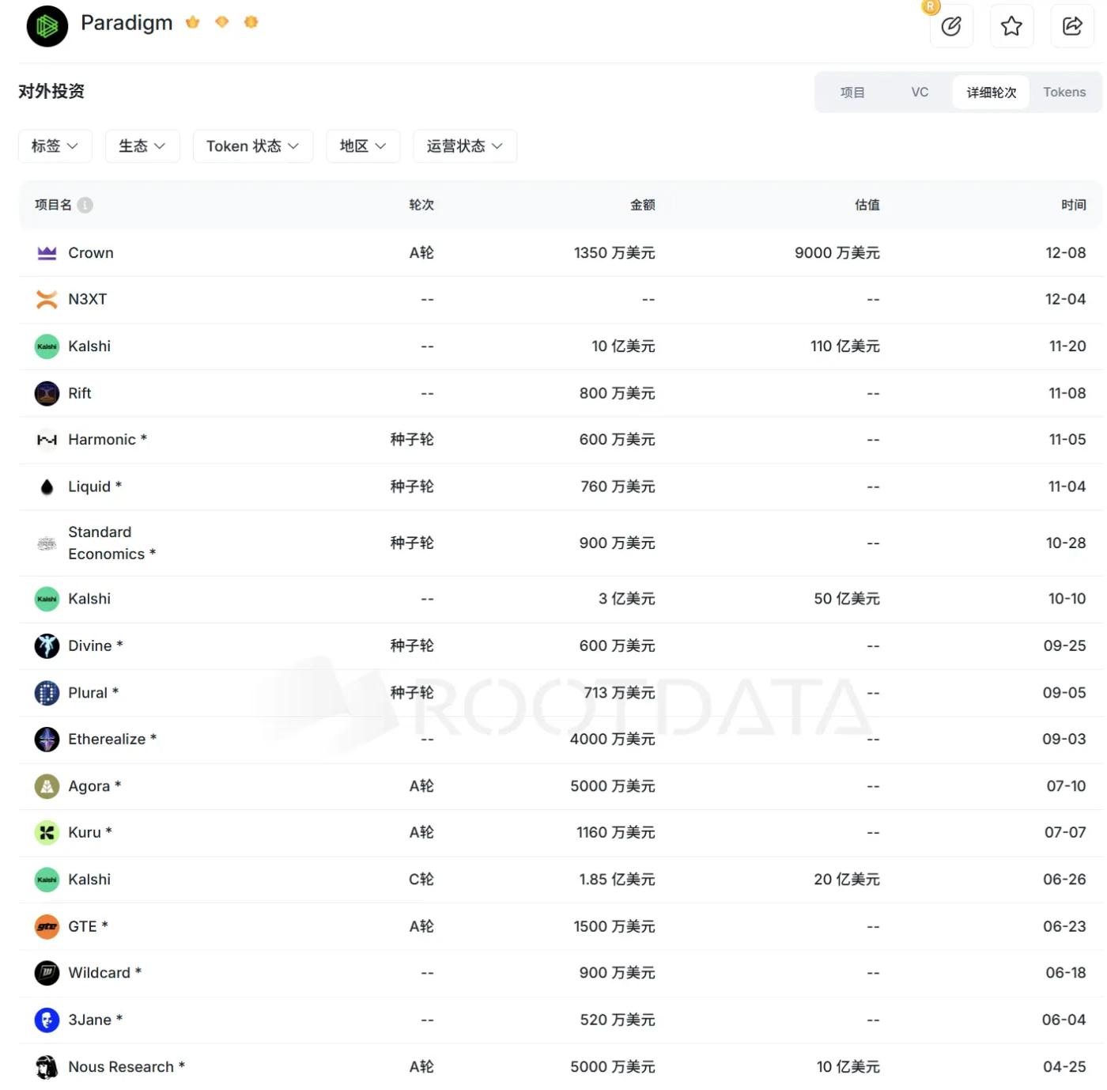This screenshot has width=1107, height=1090.
Task: Expand the 标签 filter dropdown
Action: [55, 146]
